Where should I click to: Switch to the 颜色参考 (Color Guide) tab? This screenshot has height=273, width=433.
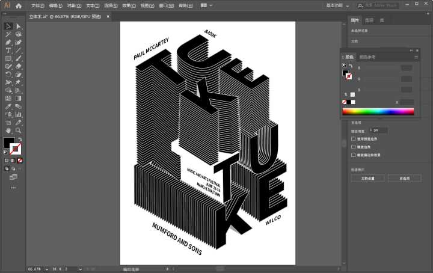tap(367, 57)
